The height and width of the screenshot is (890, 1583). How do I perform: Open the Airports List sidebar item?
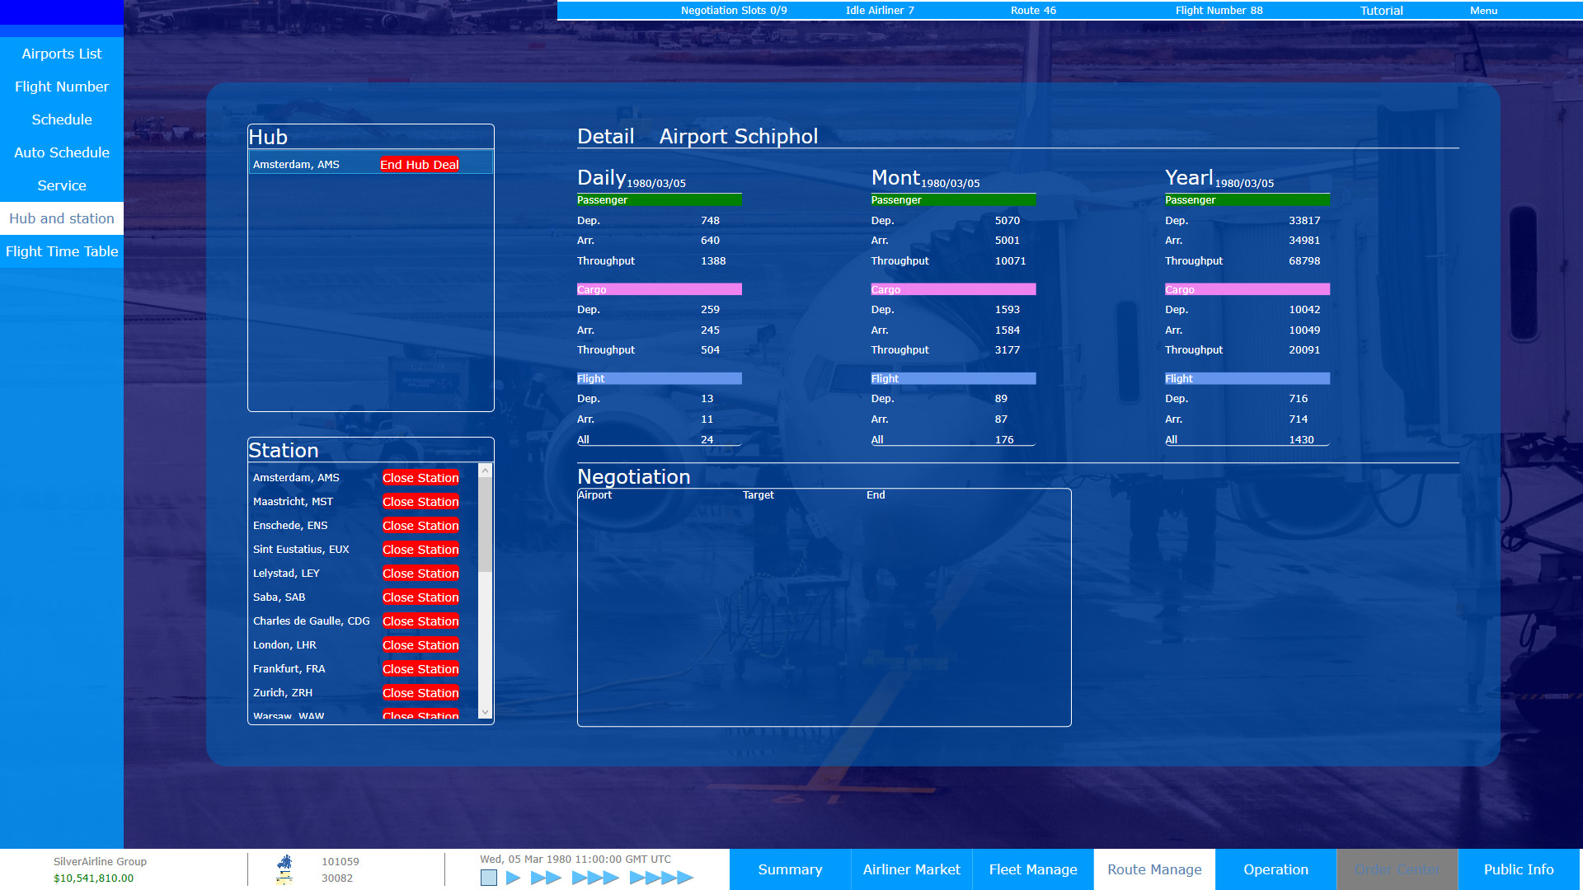(x=62, y=54)
